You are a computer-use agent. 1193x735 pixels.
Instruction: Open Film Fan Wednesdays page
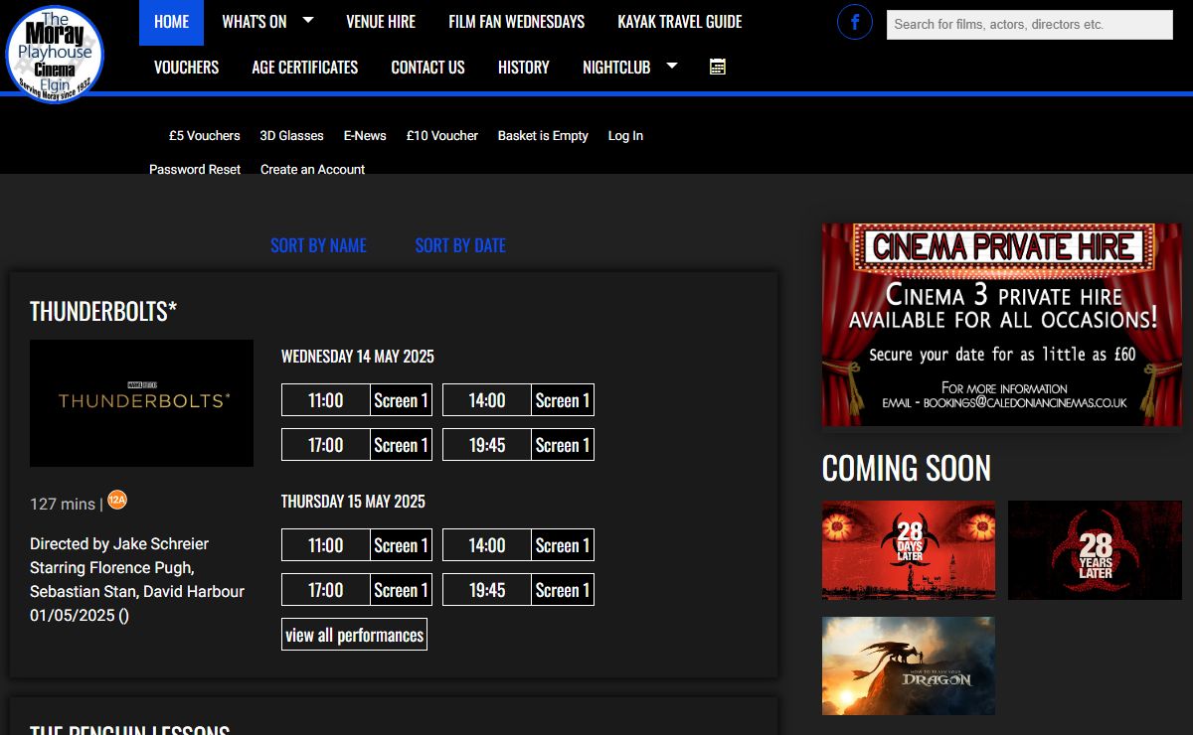coord(516,22)
